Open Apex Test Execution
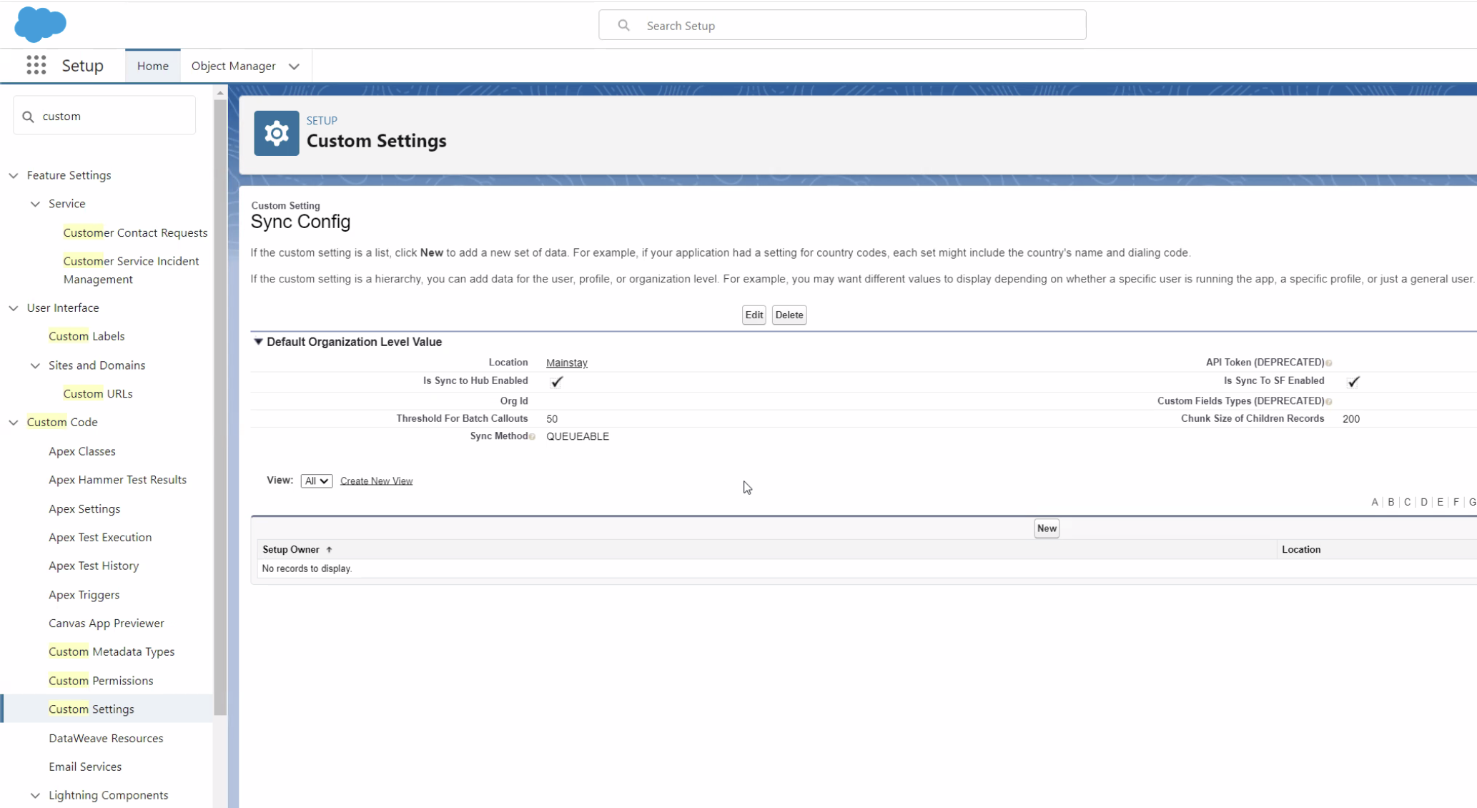Viewport: 1477px width, 808px height. tap(100, 537)
